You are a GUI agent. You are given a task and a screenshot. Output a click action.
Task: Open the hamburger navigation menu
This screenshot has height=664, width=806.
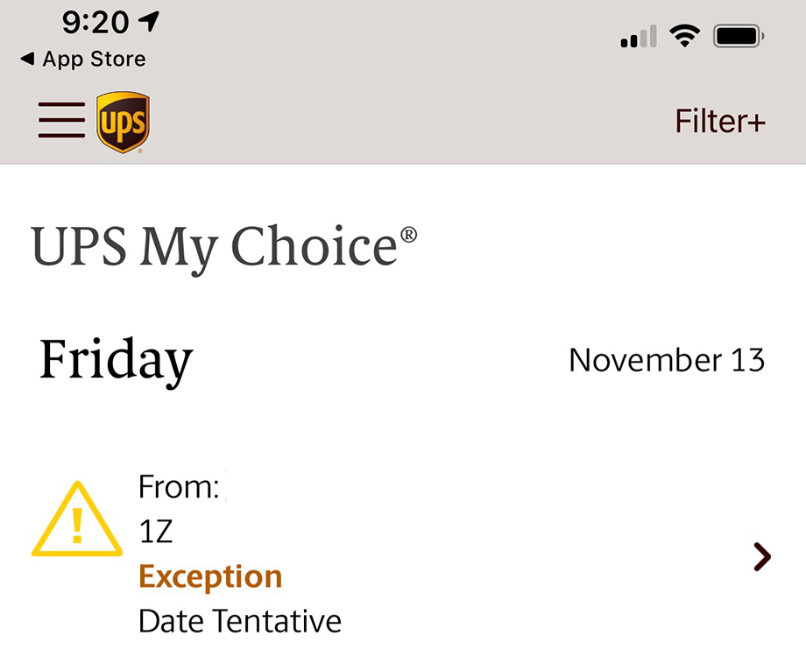pyautogui.click(x=61, y=120)
